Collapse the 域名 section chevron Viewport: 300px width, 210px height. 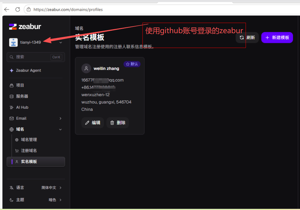click(60, 130)
